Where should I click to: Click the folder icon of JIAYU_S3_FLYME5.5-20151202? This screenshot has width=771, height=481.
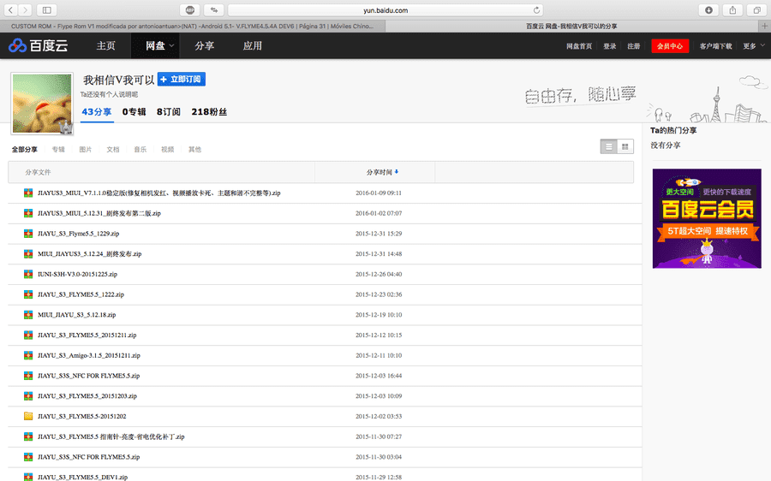click(28, 416)
